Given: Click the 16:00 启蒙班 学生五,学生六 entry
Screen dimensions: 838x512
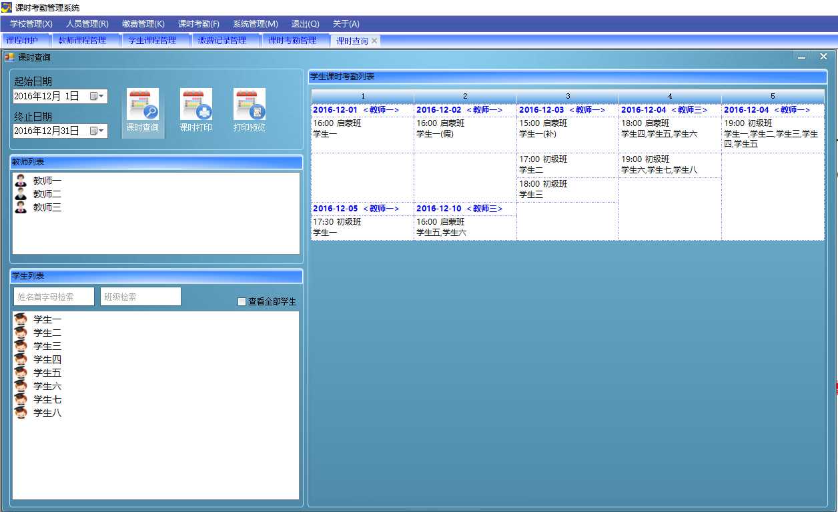Looking at the screenshot, I should click(465, 227).
